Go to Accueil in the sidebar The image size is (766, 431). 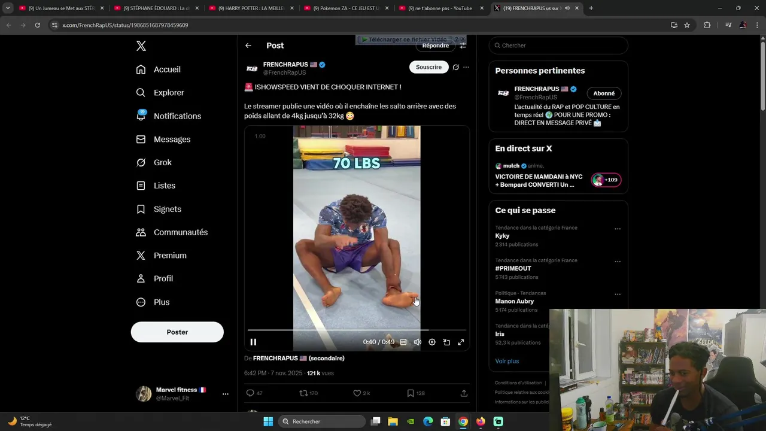pyautogui.click(x=159, y=69)
